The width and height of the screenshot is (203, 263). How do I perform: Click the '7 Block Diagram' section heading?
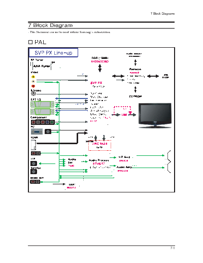50,25
